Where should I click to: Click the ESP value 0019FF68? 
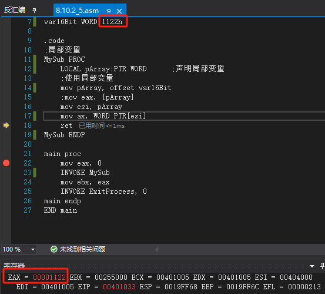pos(181,287)
